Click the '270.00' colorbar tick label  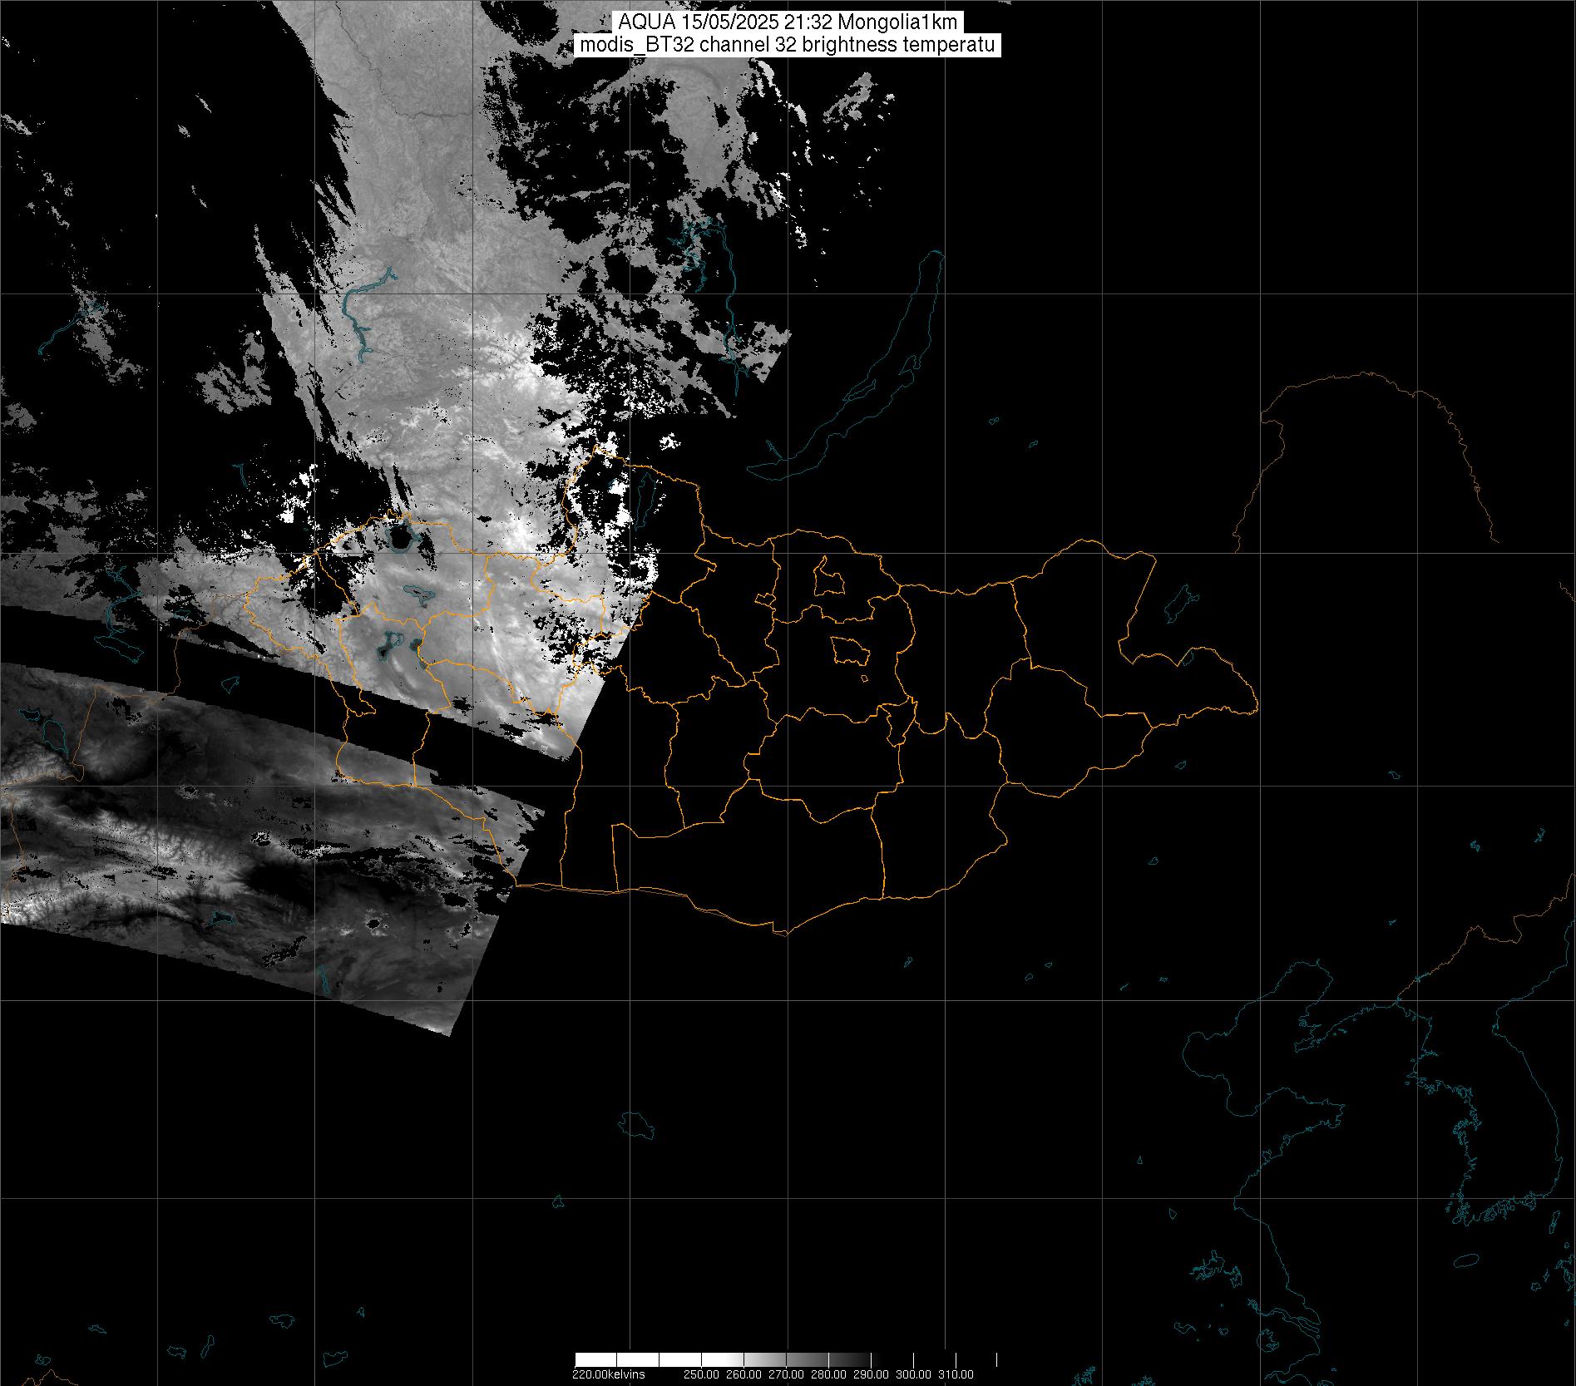(x=786, y=1374)
